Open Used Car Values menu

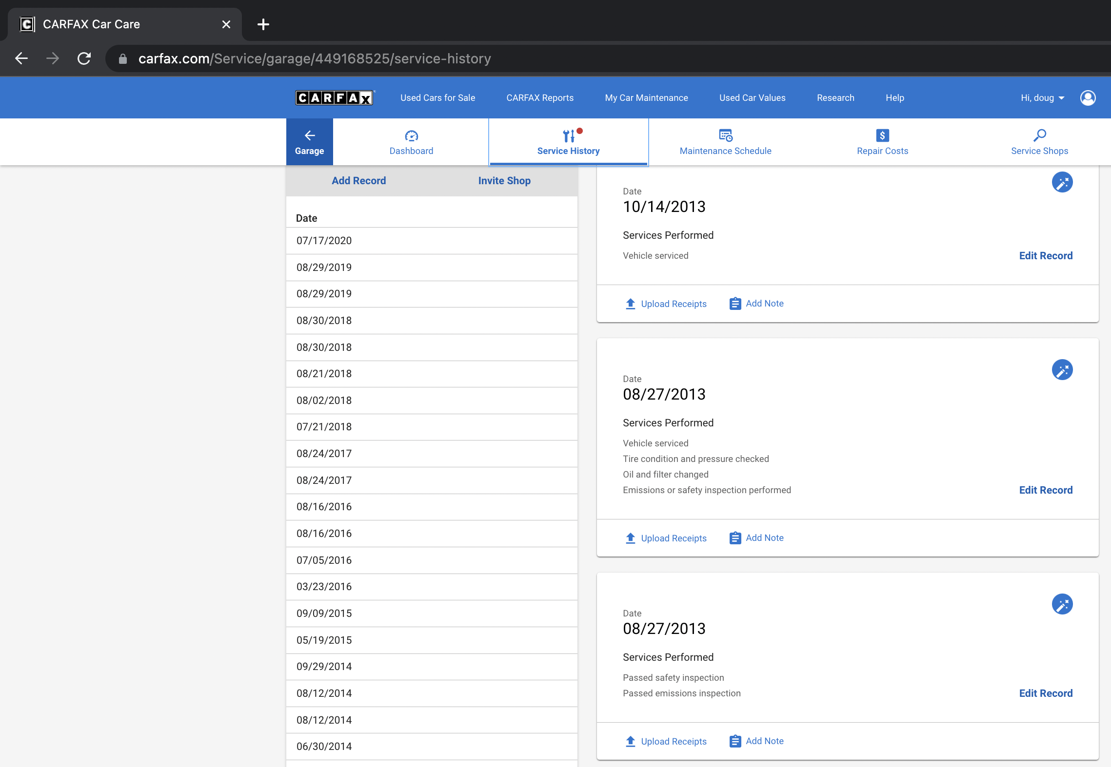(752, 98)
